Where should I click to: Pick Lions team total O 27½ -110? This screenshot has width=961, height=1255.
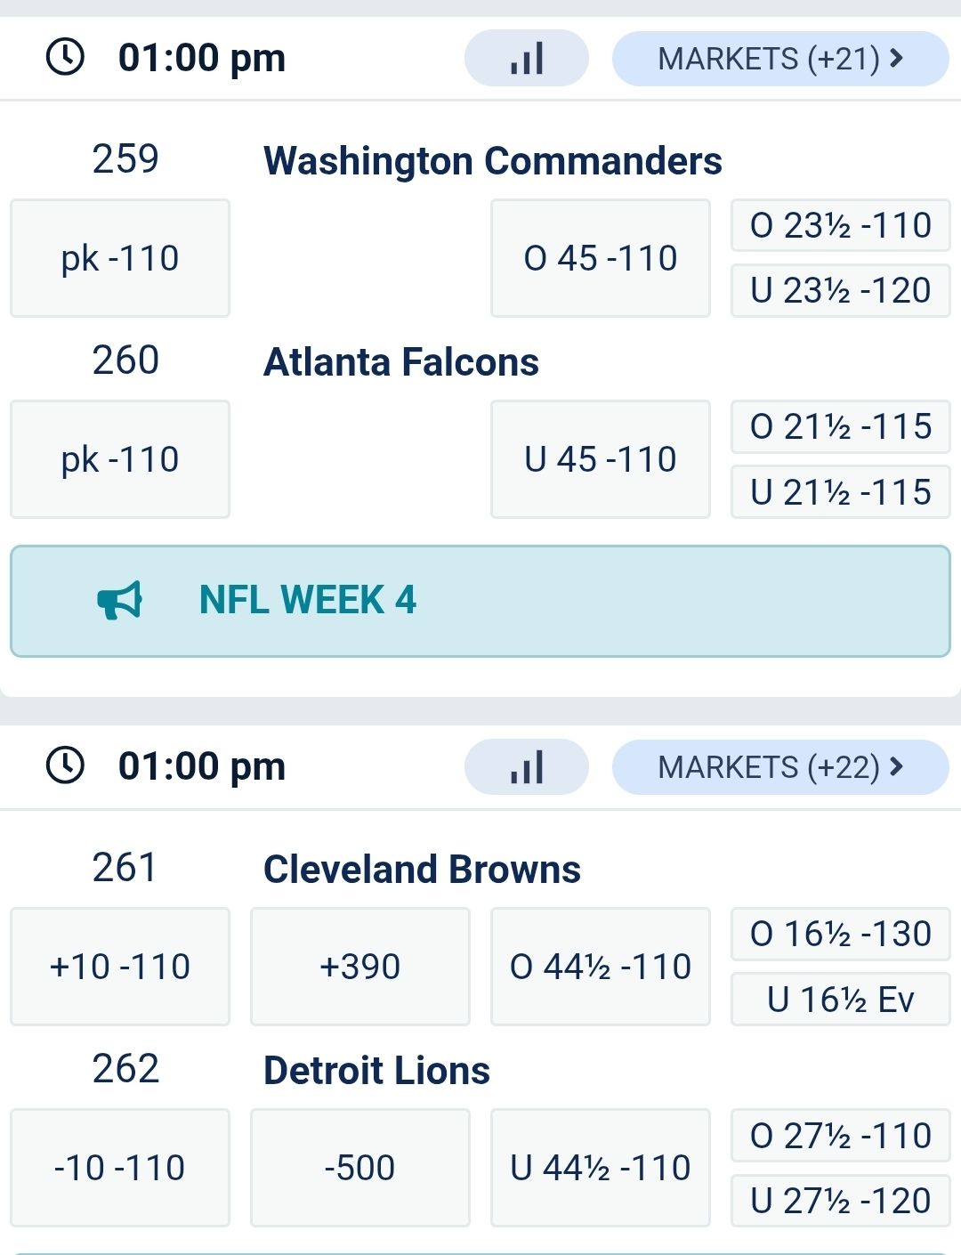click(841, 1136)
